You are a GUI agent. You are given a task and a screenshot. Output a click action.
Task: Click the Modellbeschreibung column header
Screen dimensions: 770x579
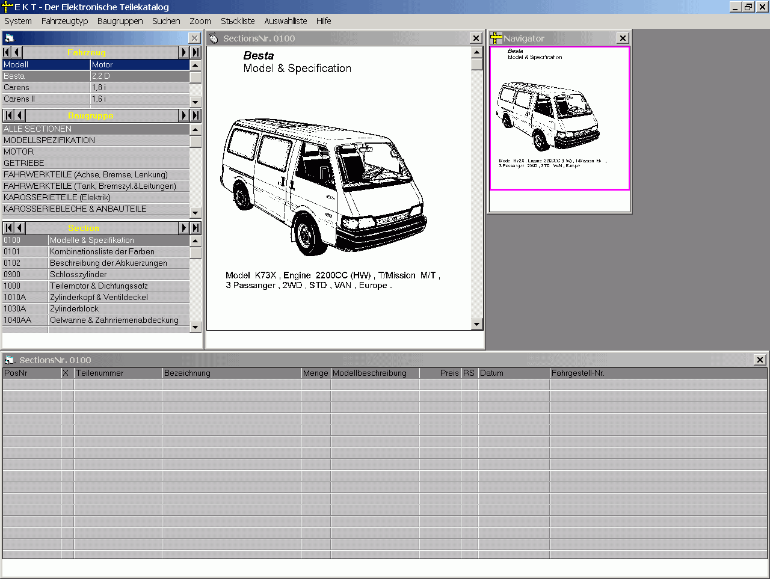375,373
